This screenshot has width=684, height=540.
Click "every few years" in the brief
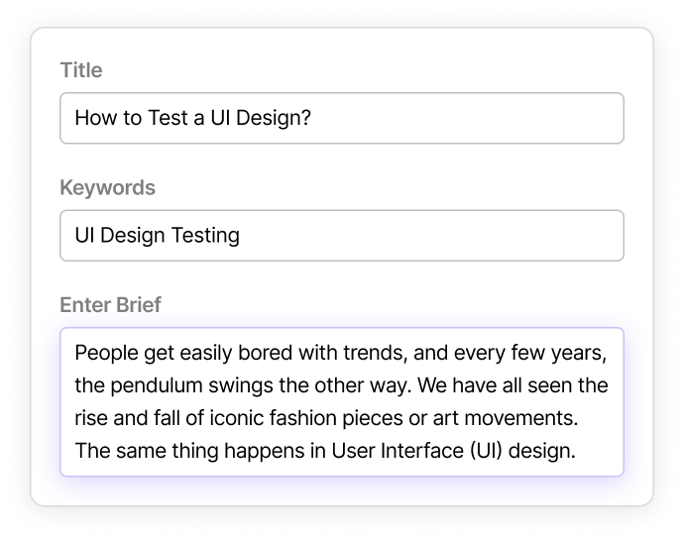(x=547, y=353)
